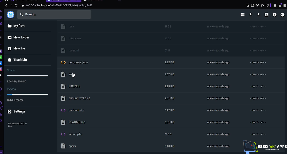The image size is (287, 154).
Task: Switch file listing view mode (grid icon)
Action: (243, 14)
